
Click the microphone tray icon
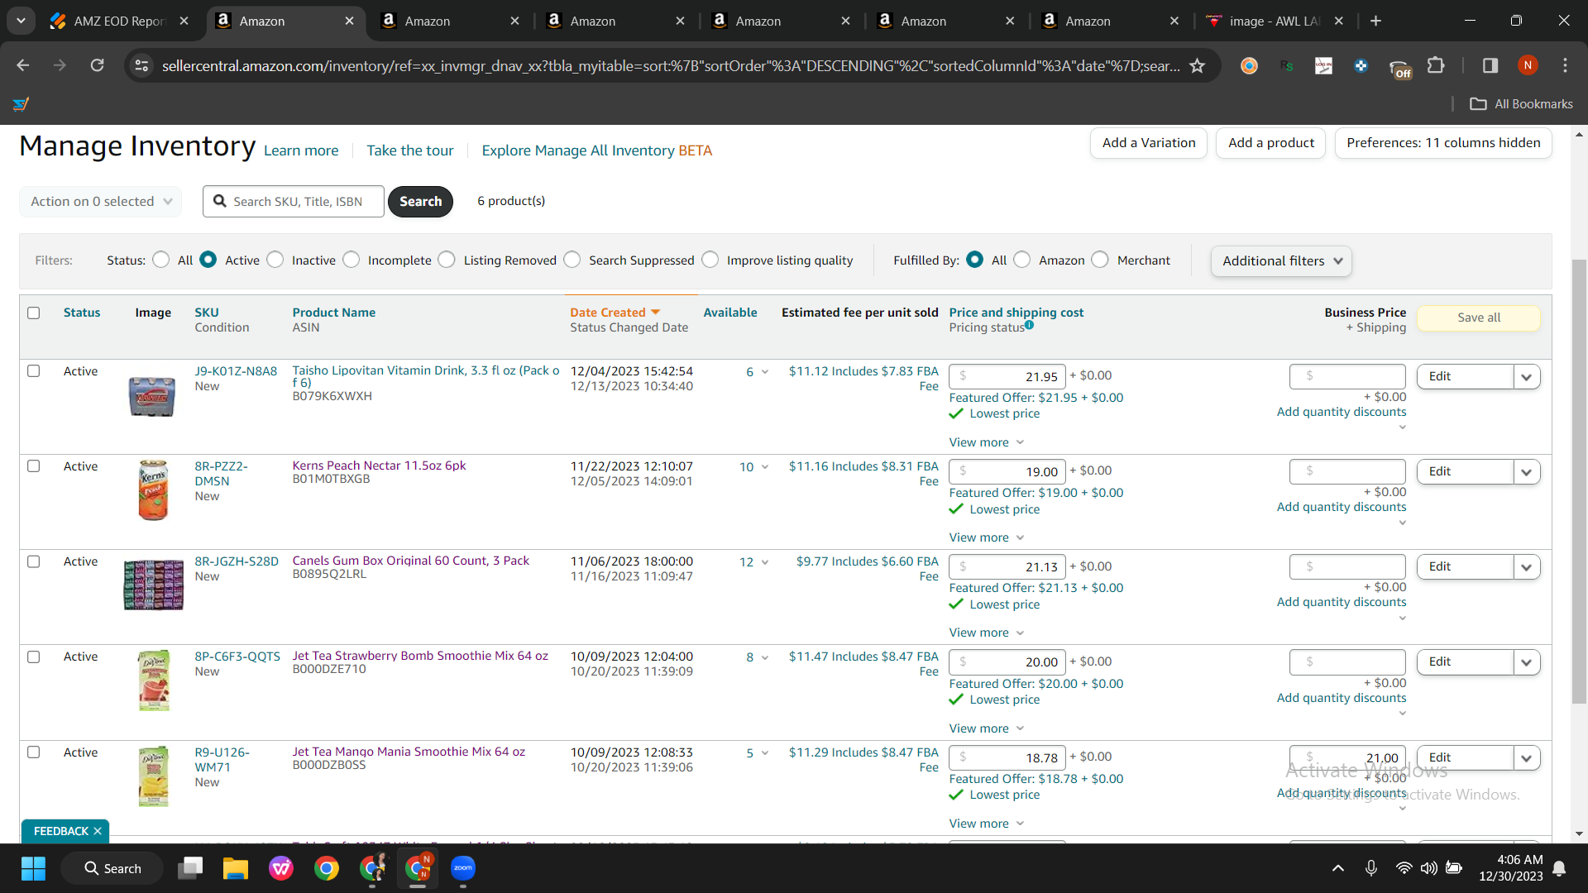coord(1371,868)
